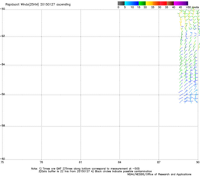Click the longitude label 78
The image size is (200, 176).
[41, 162]
